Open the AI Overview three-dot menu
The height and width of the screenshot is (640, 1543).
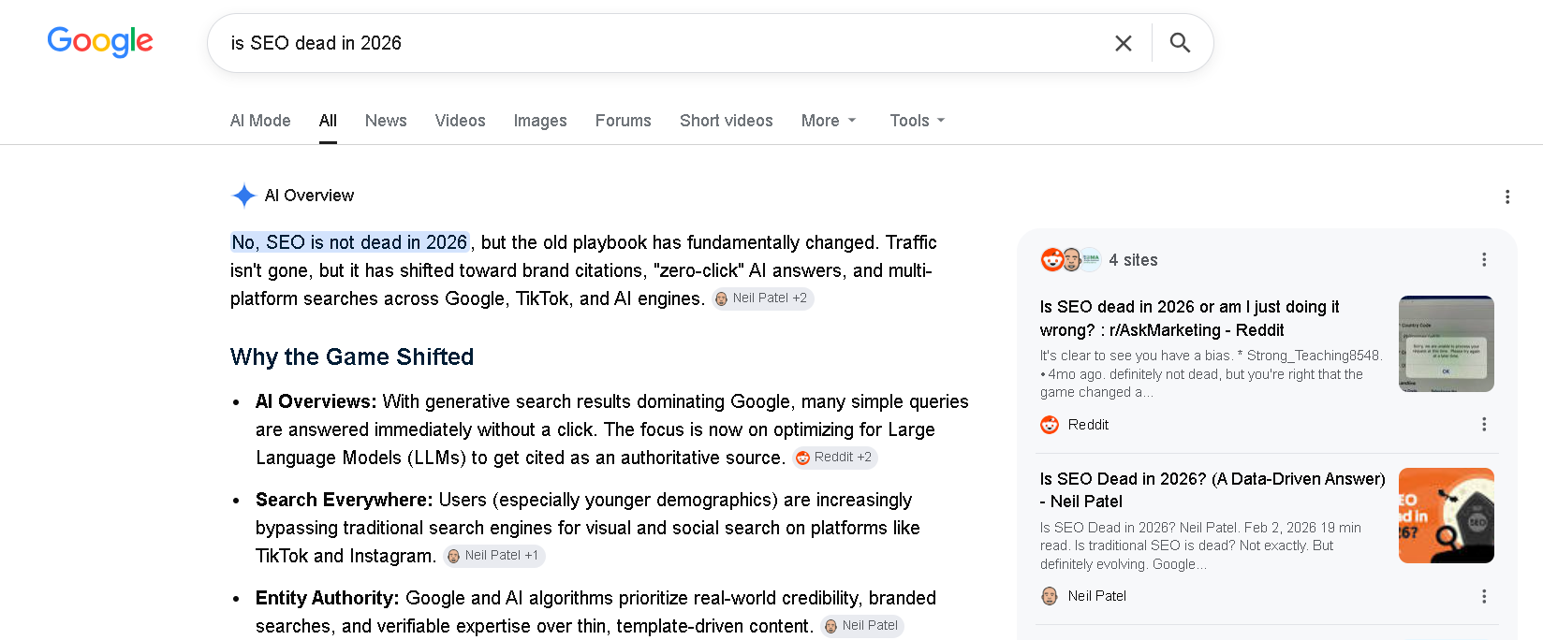(x=1507, y=196)
